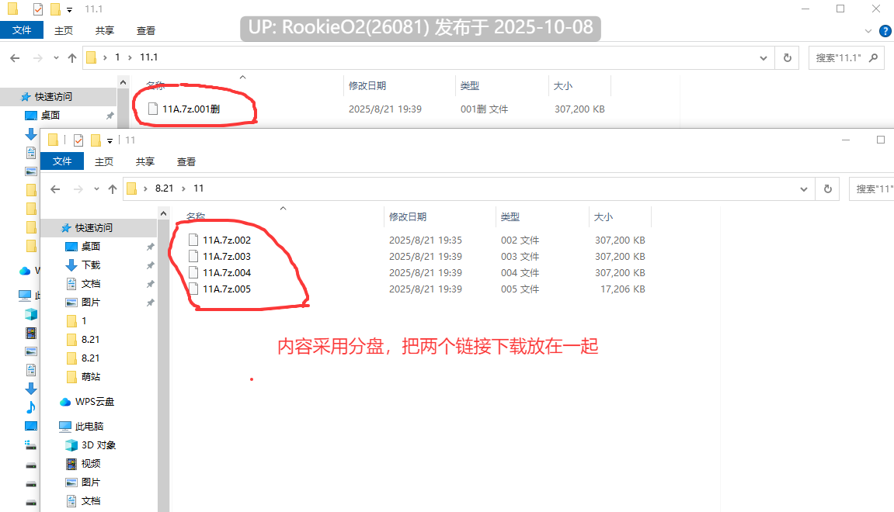Open folder 萌站 in the sidebar
This screenshot has width=894, height=512.
pyautogui.click(x=91, y=377)
